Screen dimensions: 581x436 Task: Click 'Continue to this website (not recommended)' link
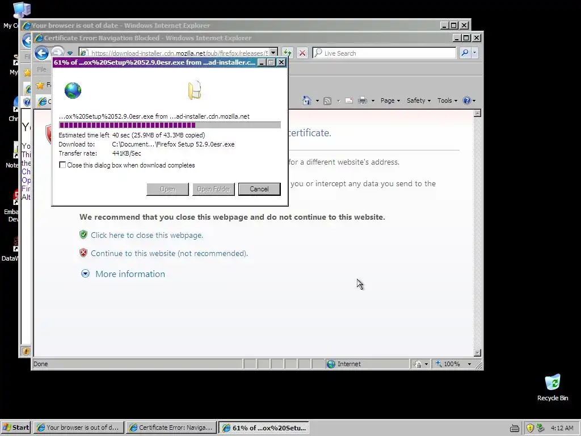[169, 253]
